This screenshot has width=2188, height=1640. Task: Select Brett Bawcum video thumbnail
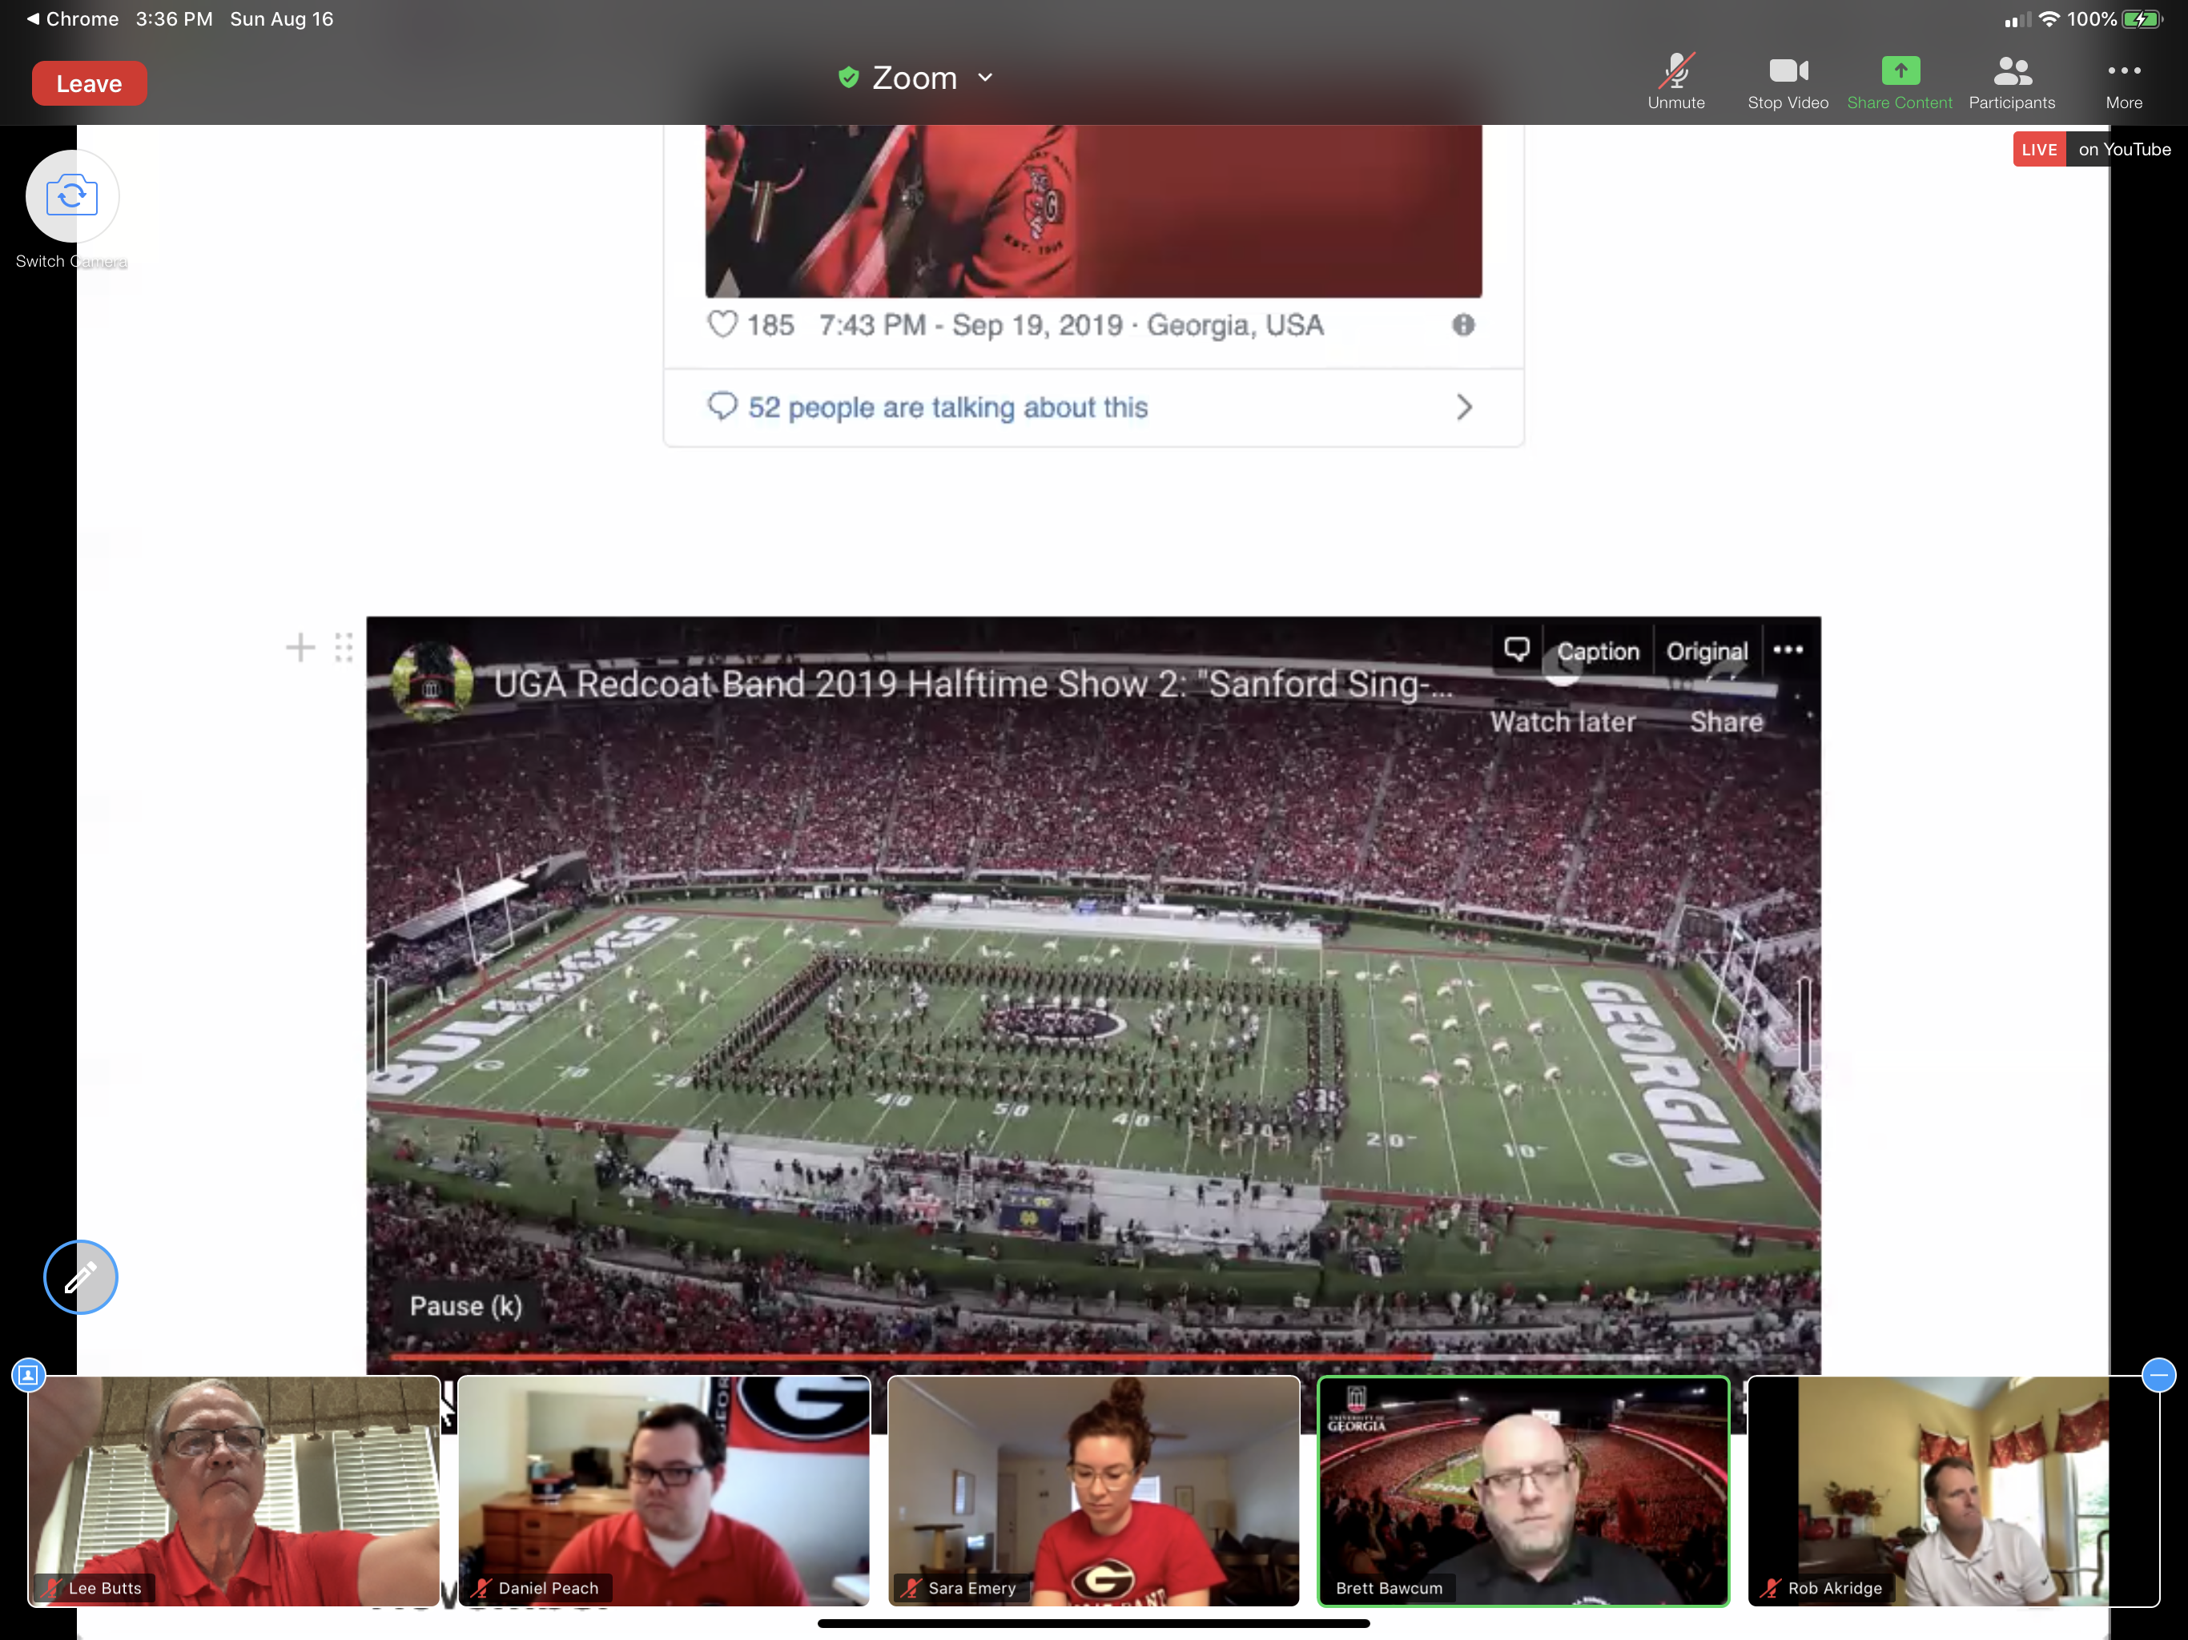tap(1523, 1490)
